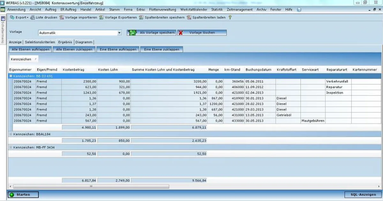Click the green light on Starten button
The height and width of the screenshot is (201, 383).
[12, 195]
